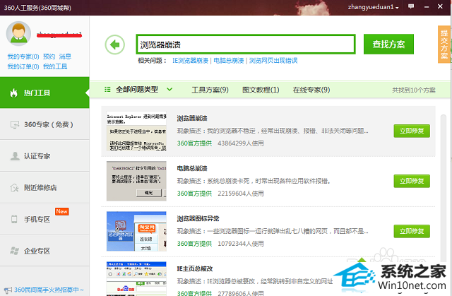
Task: Click the person icon for 认证专家
Action: (14, 156)
